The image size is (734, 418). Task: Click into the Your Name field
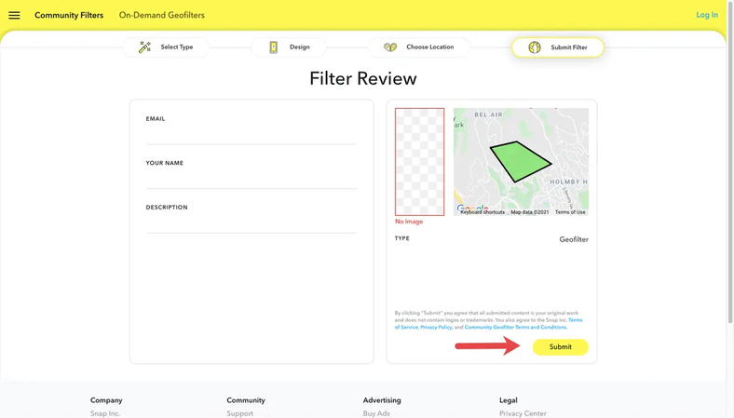pyautogui.click(x=251, y=180)
